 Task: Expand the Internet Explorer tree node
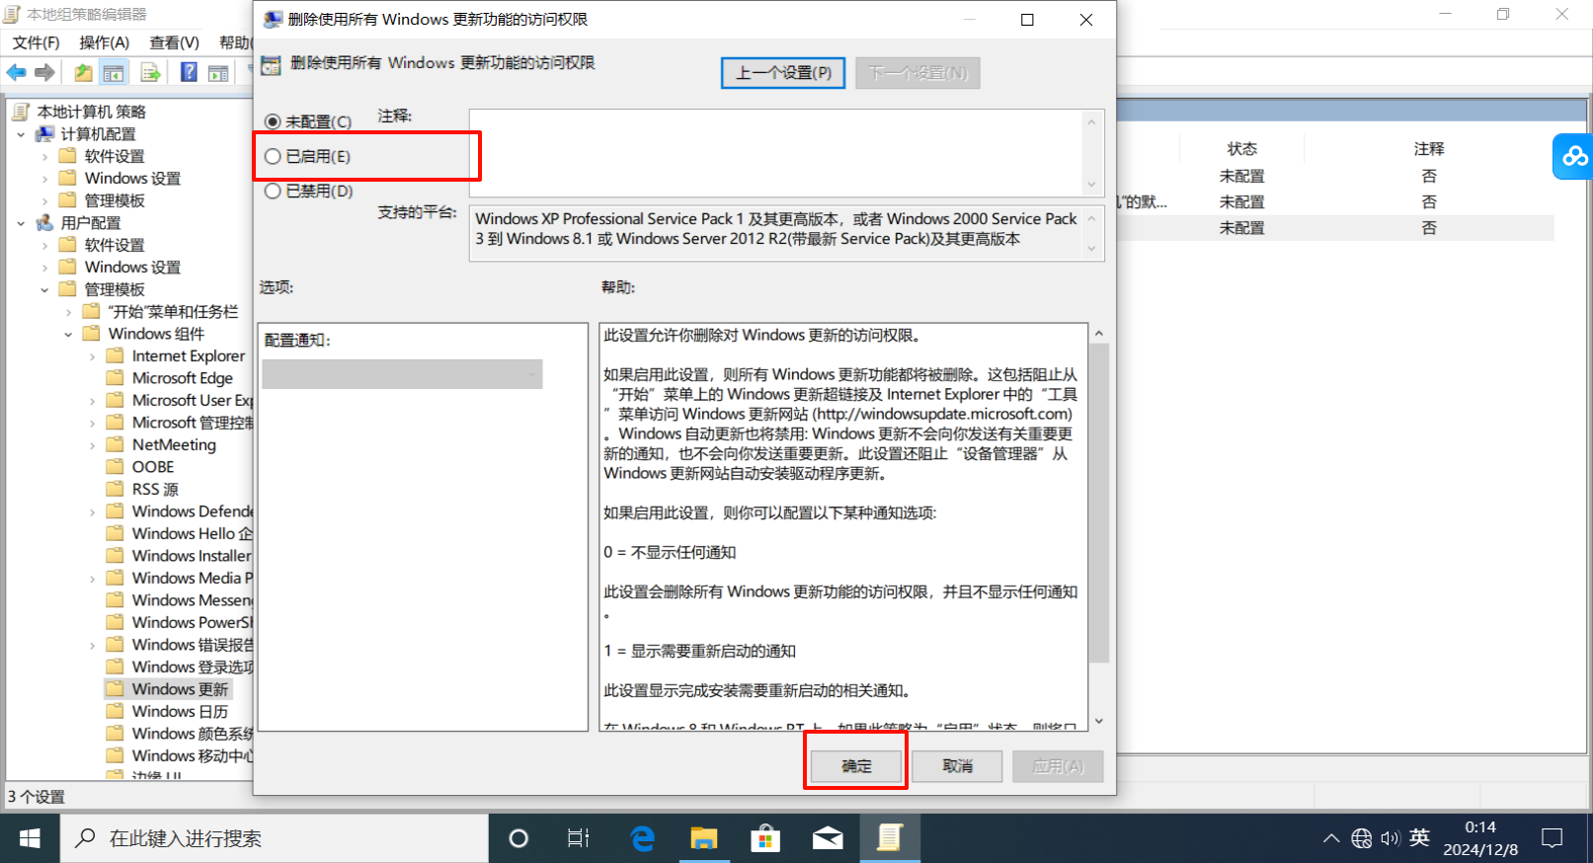coord(92,356)
